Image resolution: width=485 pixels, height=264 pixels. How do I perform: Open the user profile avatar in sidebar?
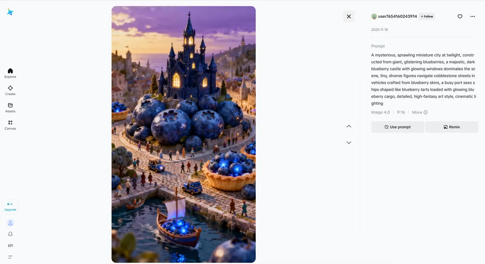pos(10,223)
